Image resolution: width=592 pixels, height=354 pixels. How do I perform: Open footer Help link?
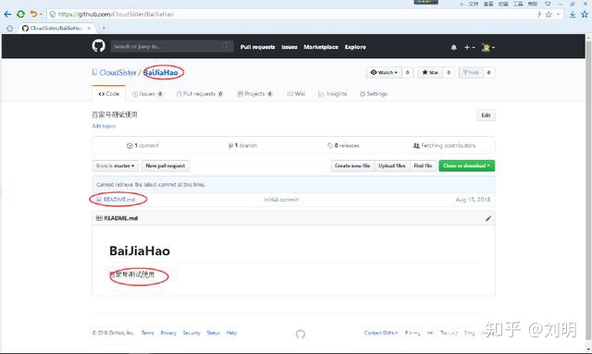231,334
